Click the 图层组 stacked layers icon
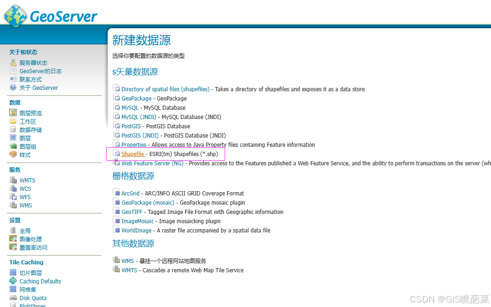Screen dimensions: 491x307 coord(13,146)
